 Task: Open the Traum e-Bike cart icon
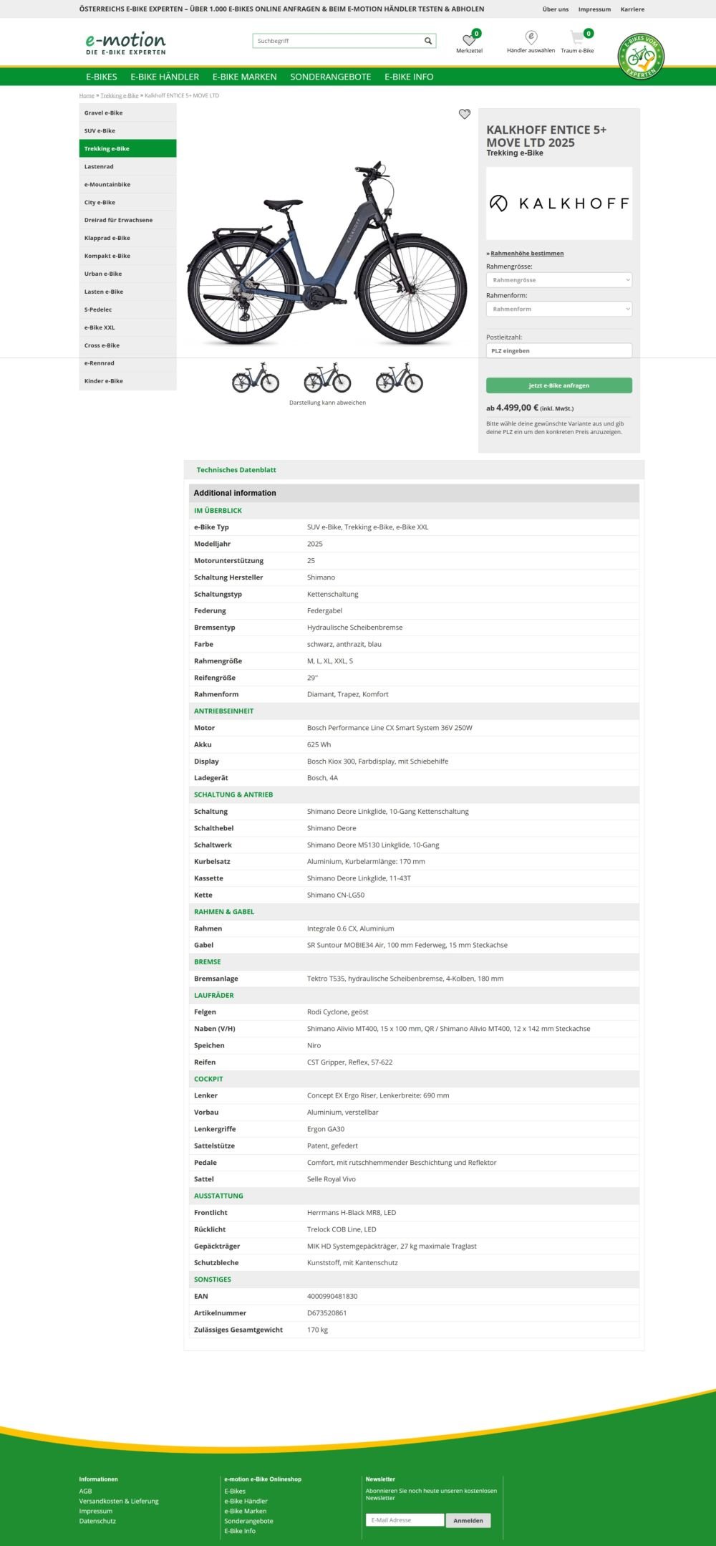pyautogui.click(x=577, y=37)
